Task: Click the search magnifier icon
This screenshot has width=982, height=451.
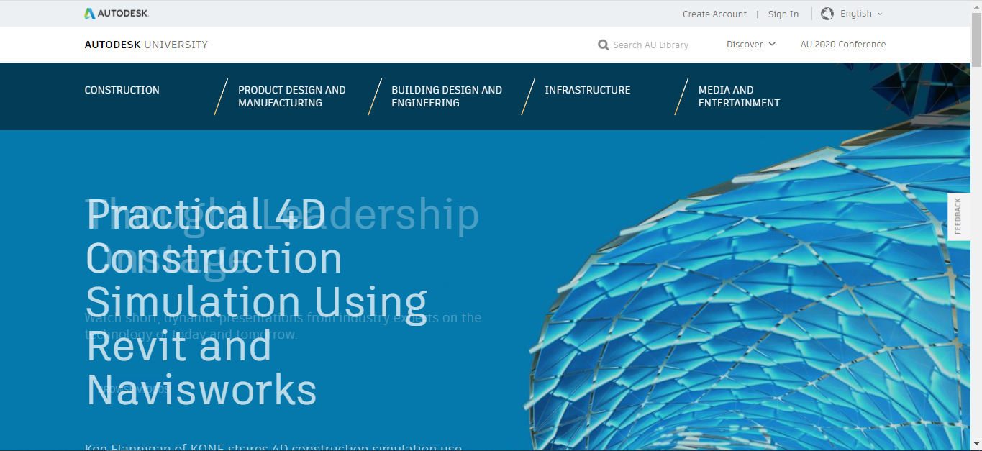Action: (x=604, y=45)
